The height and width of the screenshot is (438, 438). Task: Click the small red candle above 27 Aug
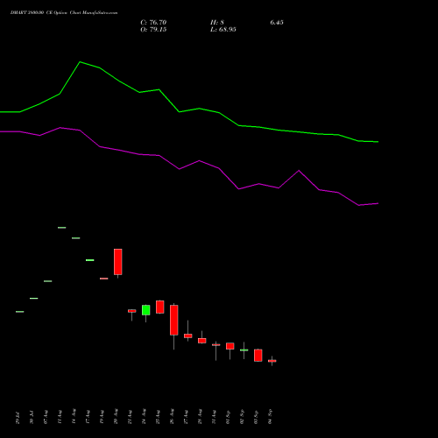188,336
